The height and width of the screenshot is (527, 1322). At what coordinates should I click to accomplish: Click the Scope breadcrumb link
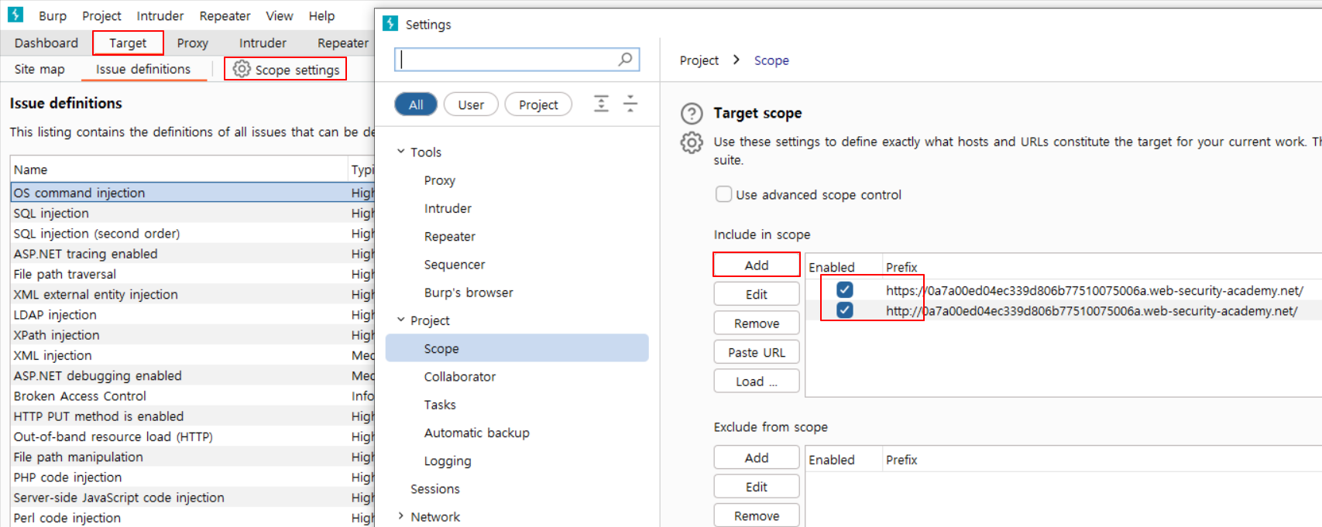click(771, 60)
